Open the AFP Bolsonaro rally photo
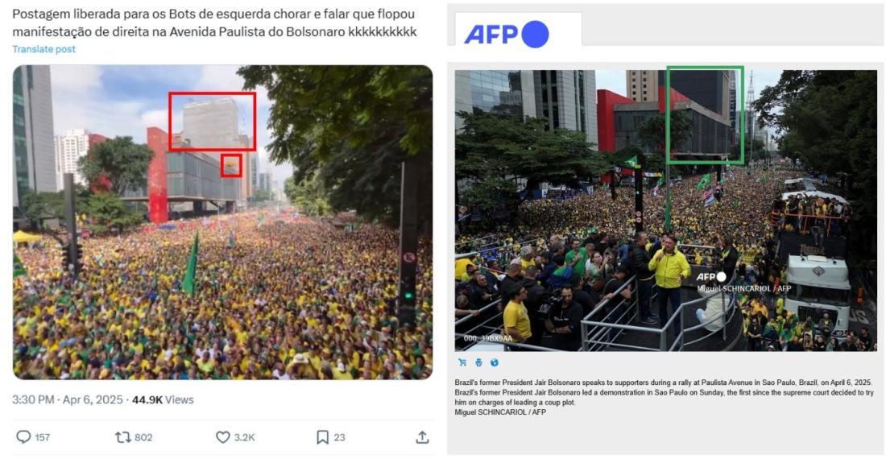This screenshot has height=459, width=886. 665,210
